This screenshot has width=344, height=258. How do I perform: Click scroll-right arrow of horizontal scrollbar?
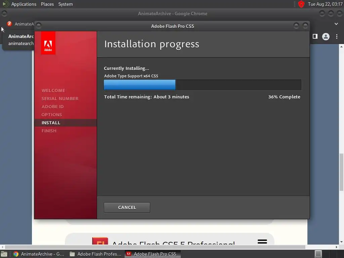pos(337,247)
